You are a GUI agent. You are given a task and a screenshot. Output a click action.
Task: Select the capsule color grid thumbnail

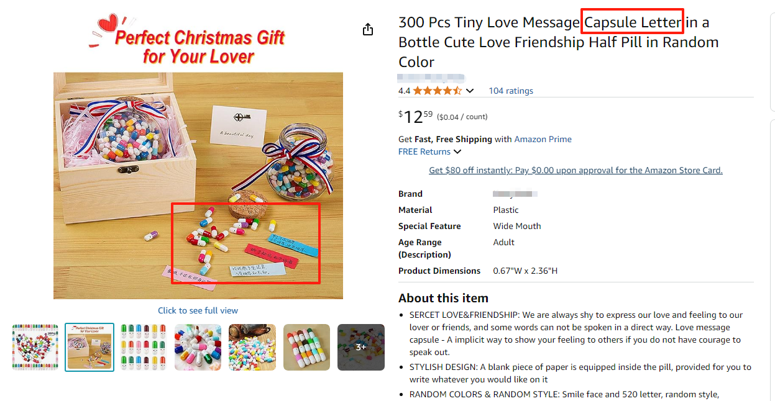pos(144,347)
